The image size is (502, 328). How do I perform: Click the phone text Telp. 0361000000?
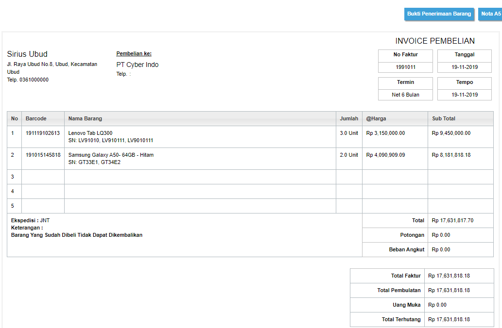pos(28,80)
